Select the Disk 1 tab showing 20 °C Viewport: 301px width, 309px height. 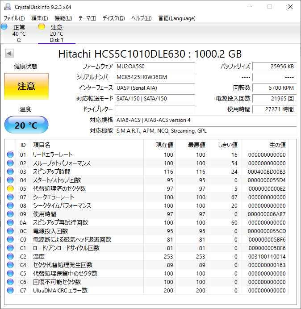click(x=57, y=33)
